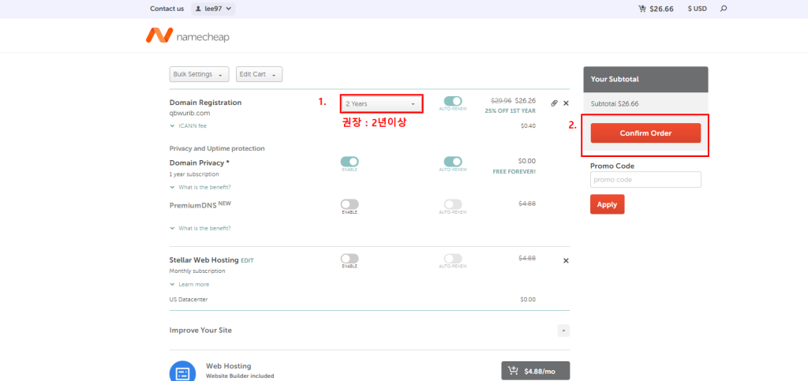The image size is (808, 381).
Task: Remove Domain Registration with its X icon
Action: [566, 103]
